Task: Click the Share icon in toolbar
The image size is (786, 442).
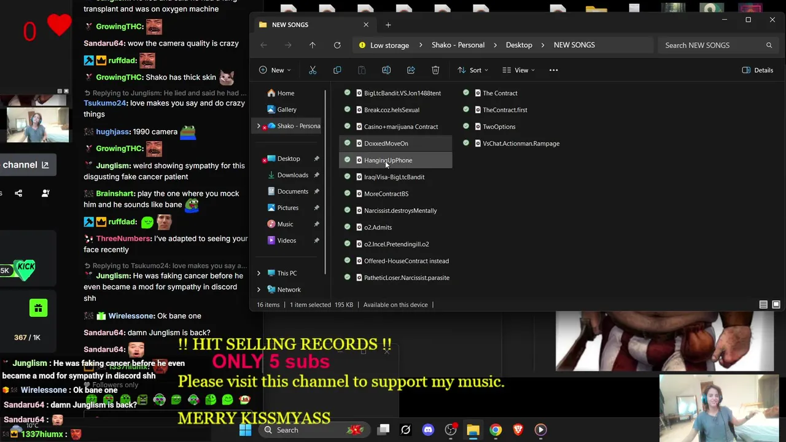Action: pos(411,70)
